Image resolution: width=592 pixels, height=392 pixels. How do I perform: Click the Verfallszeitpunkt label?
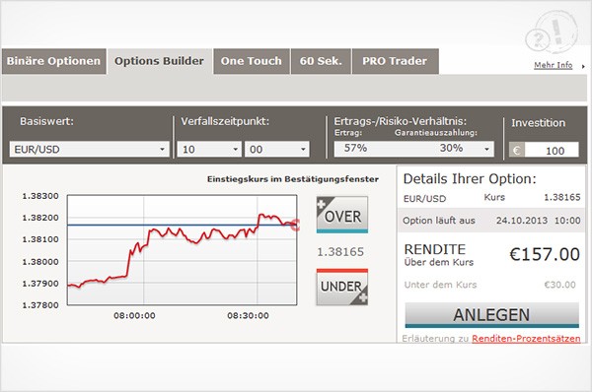tap(225, 121)
